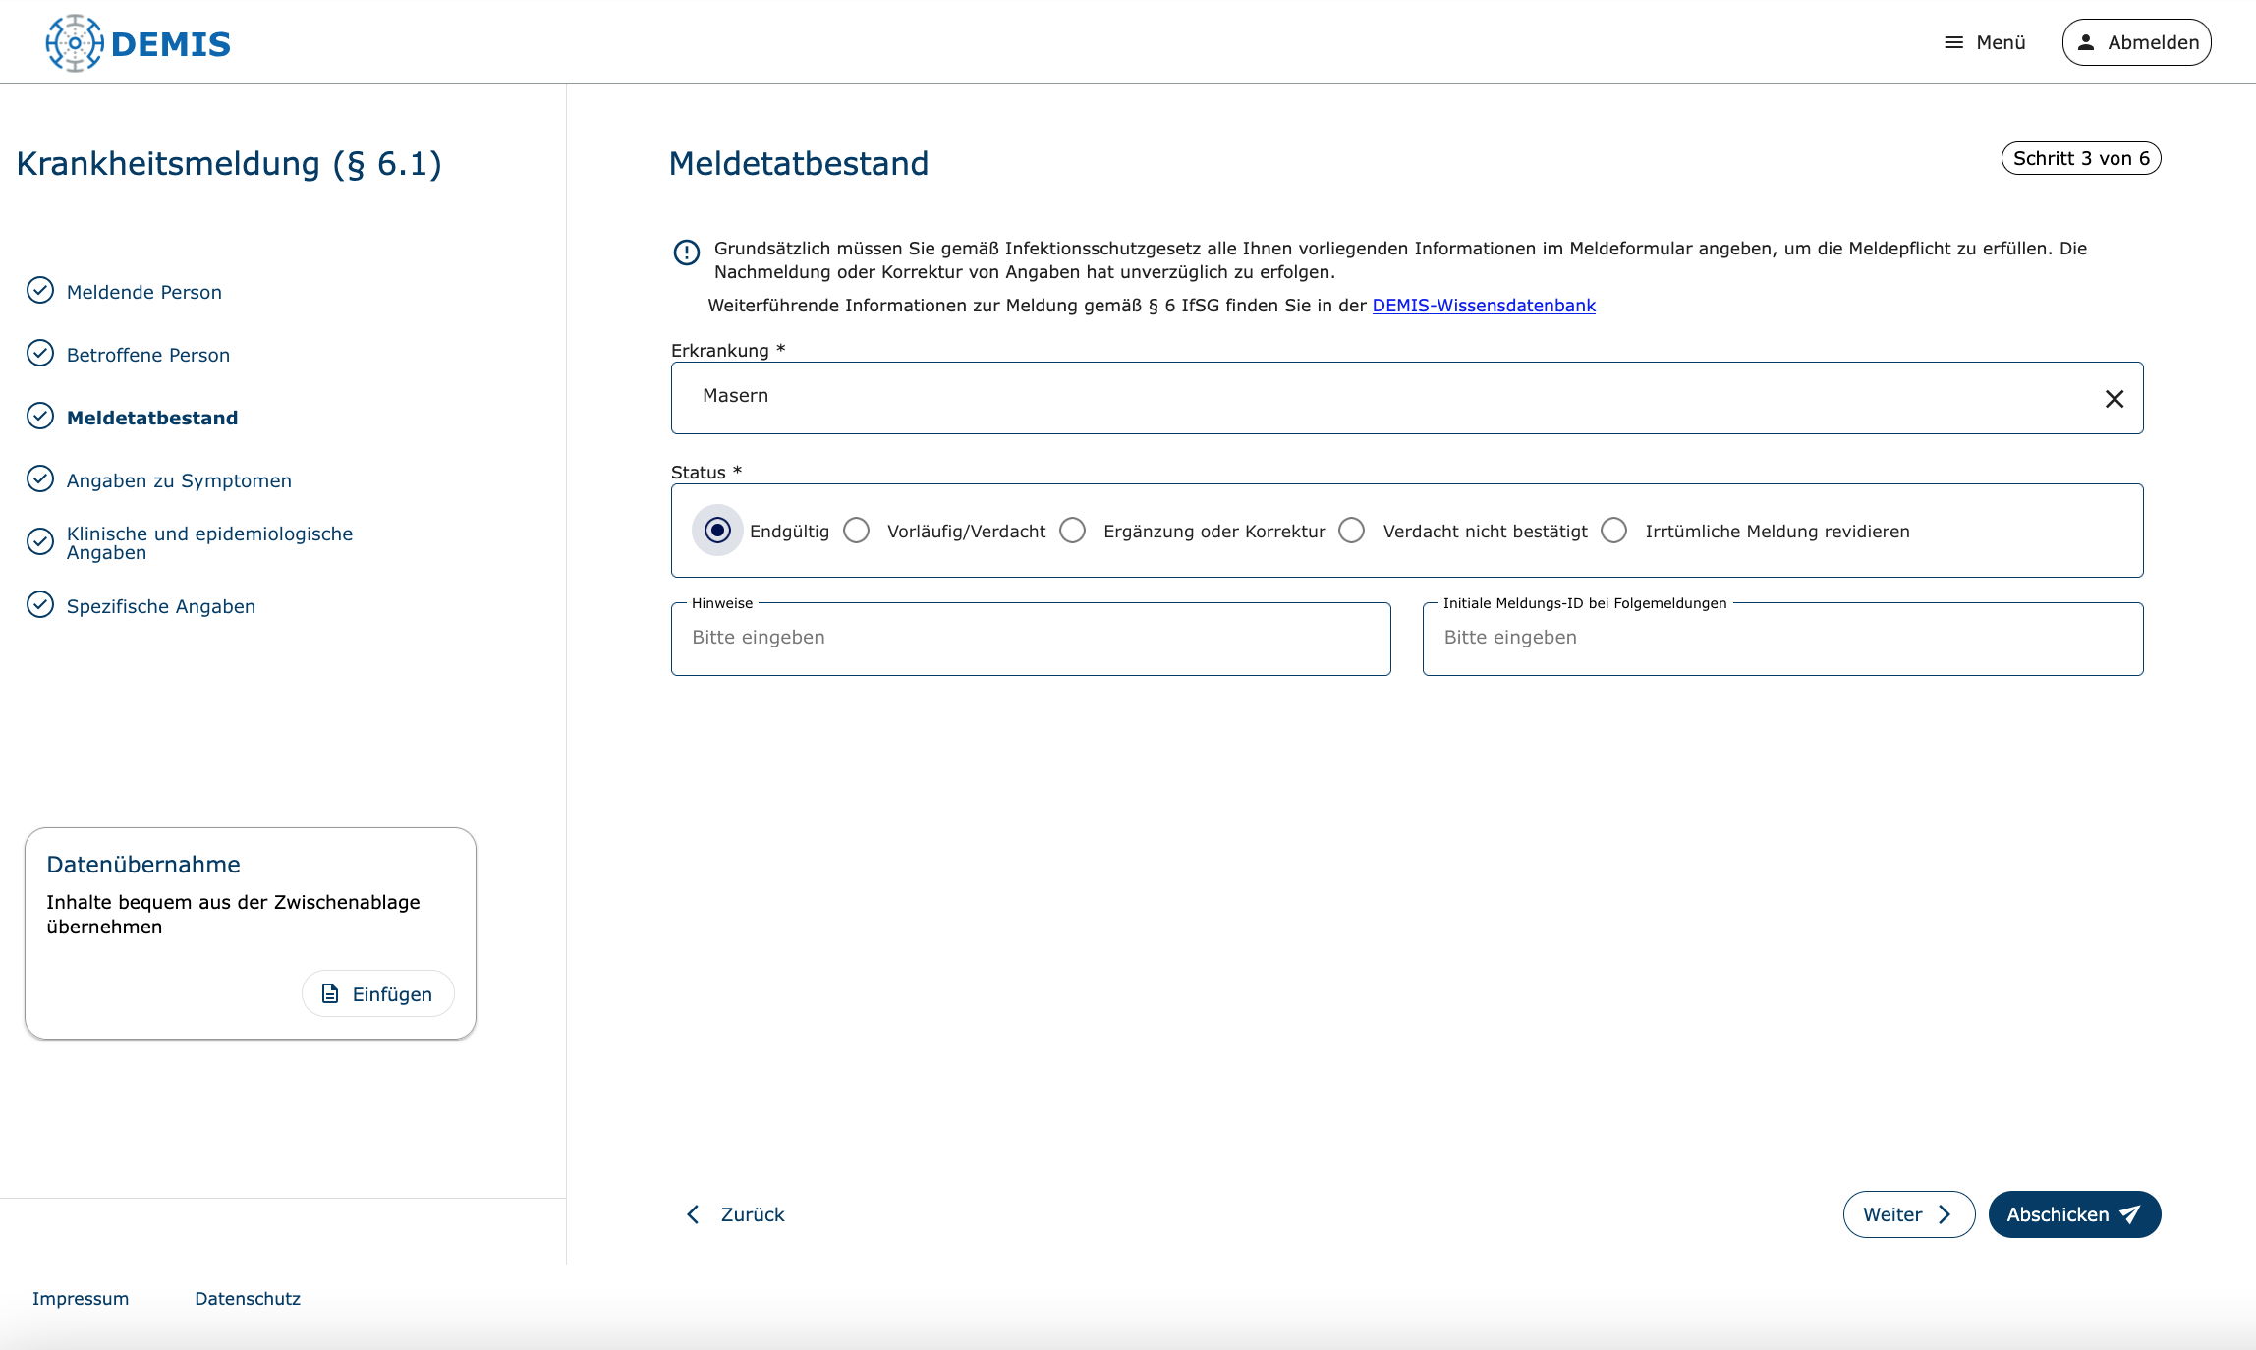
Task: Click the info exclamation icon
Action: point(686,253)
